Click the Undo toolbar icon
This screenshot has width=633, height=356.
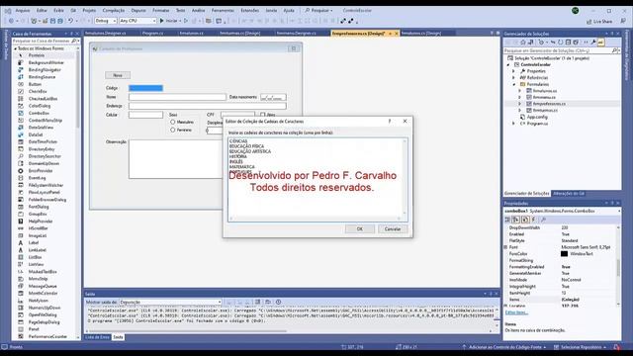(x=70, y=21)
